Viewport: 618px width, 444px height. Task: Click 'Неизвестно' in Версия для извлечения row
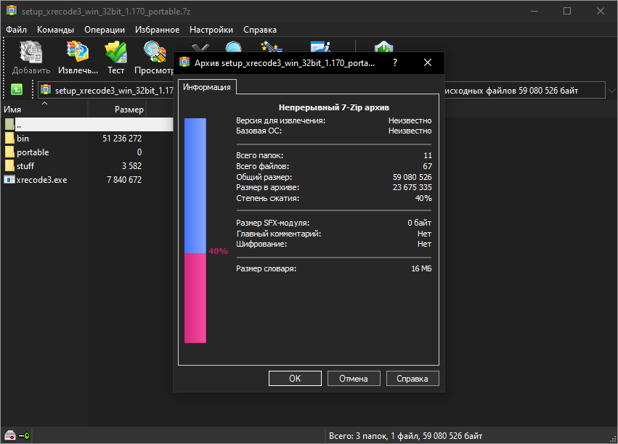point(410,120)
